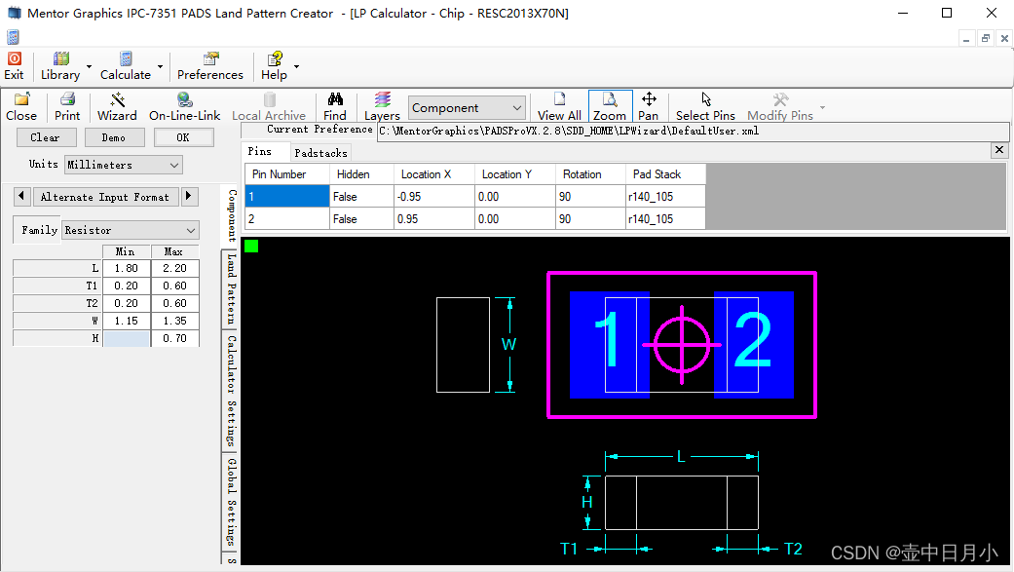Select the Pin Number 1 cell

point(287,196)
